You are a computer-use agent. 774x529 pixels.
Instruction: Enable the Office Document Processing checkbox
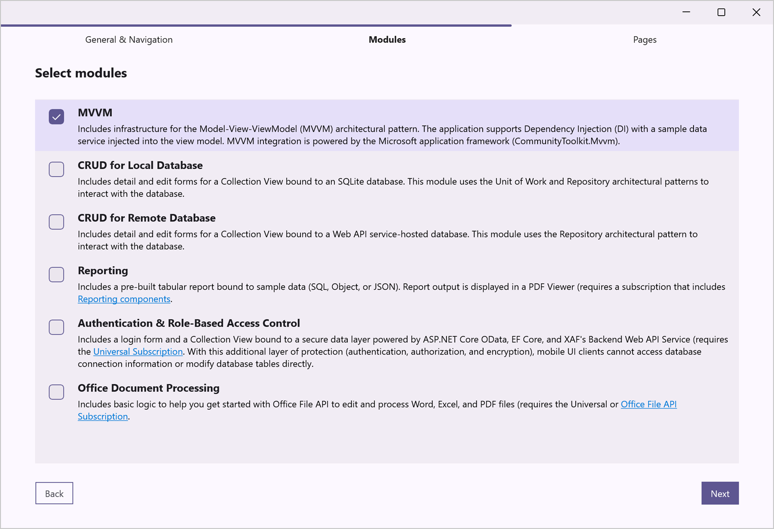tap(56, 392)
